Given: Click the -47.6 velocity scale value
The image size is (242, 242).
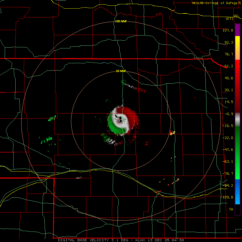Looking at the screenshot, I should [x=228, y=150].
